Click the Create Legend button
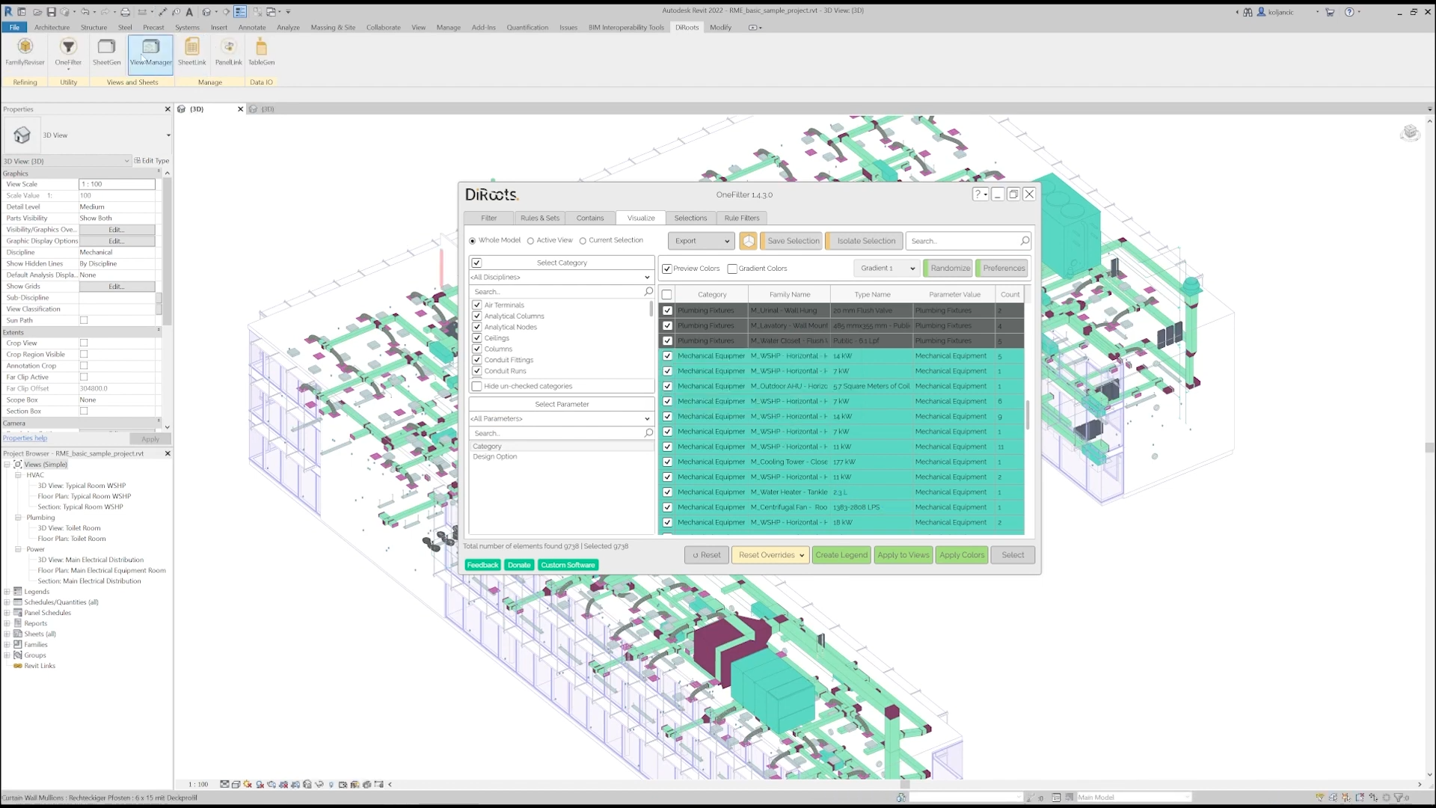This screenshot has height=808, width=1436. [841, 555]
